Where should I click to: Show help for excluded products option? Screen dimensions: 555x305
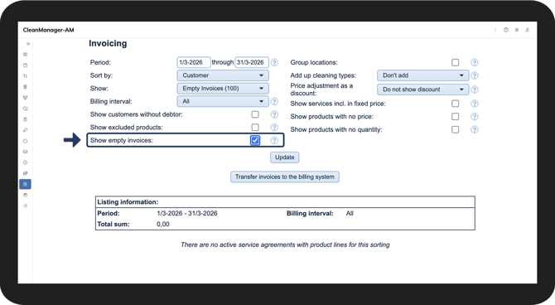(274, 128)
